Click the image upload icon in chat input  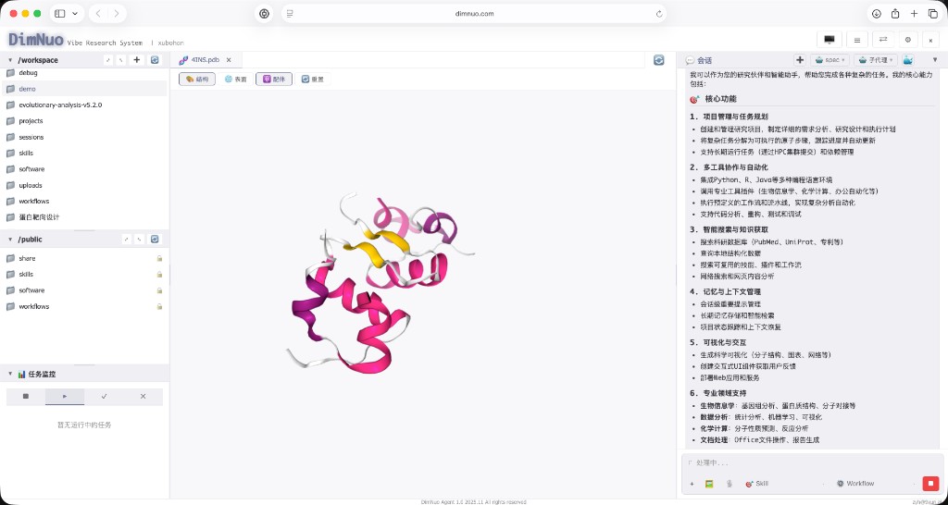(710, 484)
